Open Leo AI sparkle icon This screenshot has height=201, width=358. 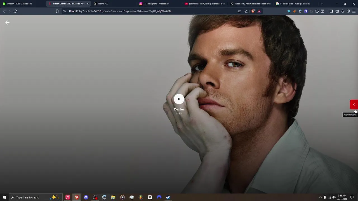pyautogui.click(x=343, y=11)
